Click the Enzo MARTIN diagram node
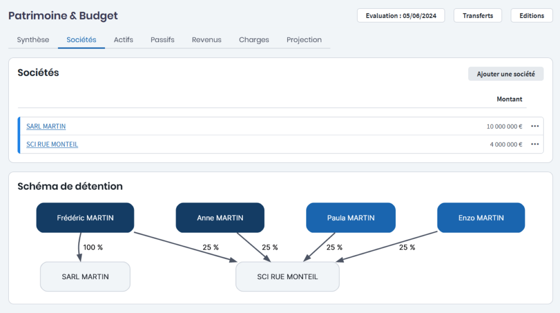Viewport: 560px width, 313px height. click(481, 217)
